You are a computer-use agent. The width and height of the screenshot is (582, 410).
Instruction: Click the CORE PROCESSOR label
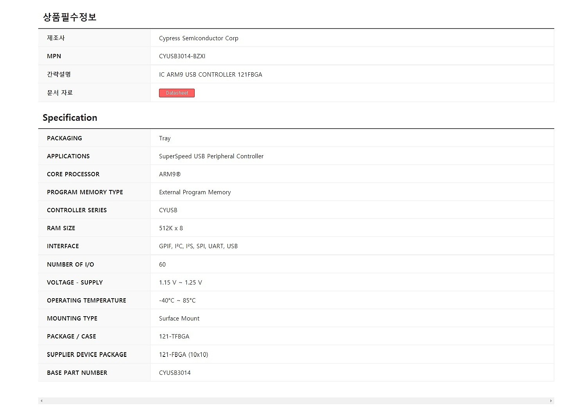(x=73, y=174)
